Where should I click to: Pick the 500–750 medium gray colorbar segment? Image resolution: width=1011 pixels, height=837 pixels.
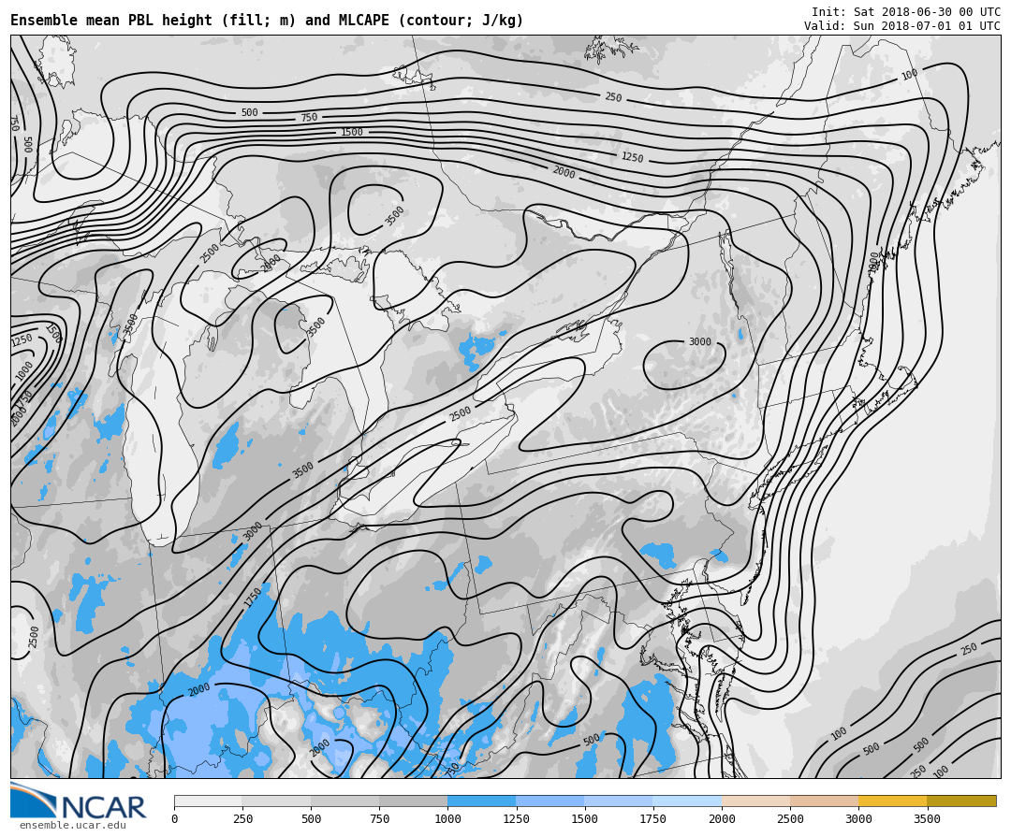(344, 801)
